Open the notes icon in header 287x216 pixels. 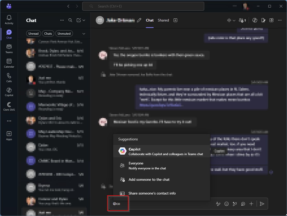263,20
